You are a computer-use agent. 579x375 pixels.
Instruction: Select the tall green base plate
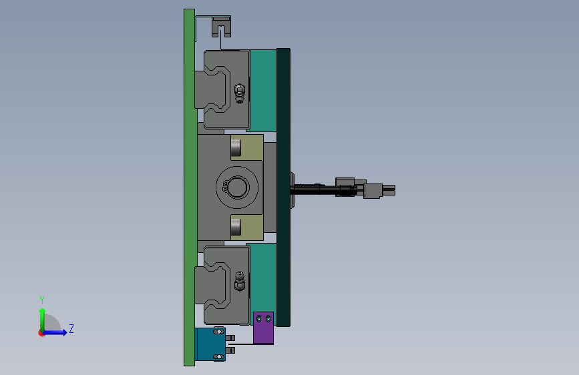pos(189,187)
